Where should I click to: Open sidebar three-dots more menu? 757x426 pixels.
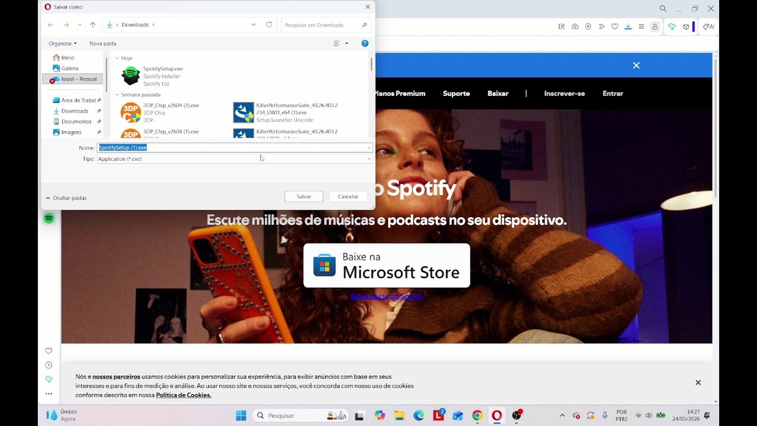(x=48, y=393)
